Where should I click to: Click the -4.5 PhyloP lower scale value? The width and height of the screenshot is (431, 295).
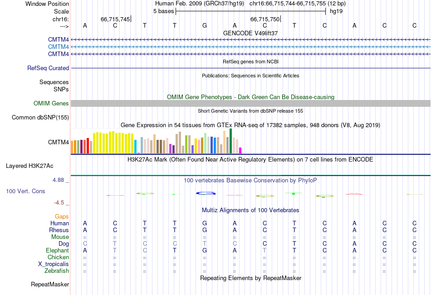click(x=59, y=203)
